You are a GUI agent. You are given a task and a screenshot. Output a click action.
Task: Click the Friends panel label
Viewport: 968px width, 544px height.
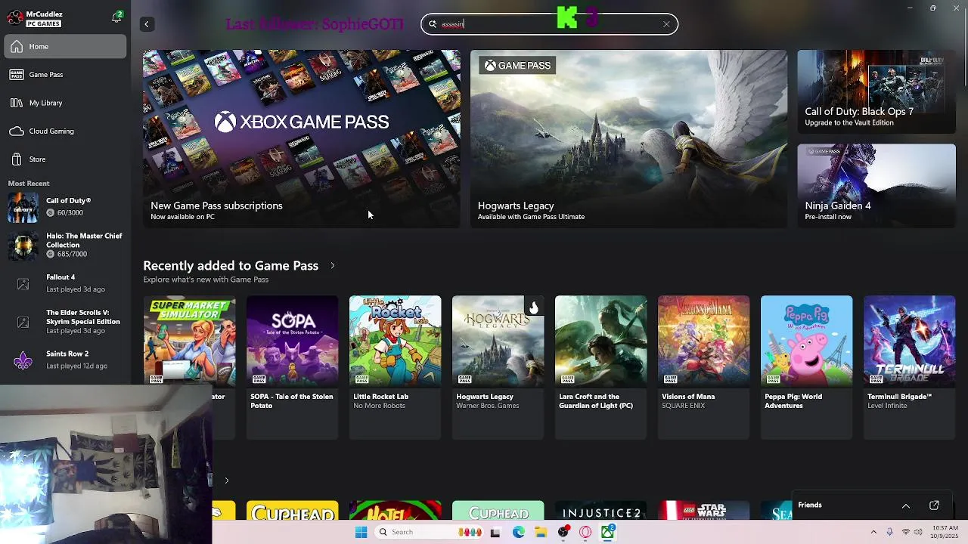click(x=810, y=505)
